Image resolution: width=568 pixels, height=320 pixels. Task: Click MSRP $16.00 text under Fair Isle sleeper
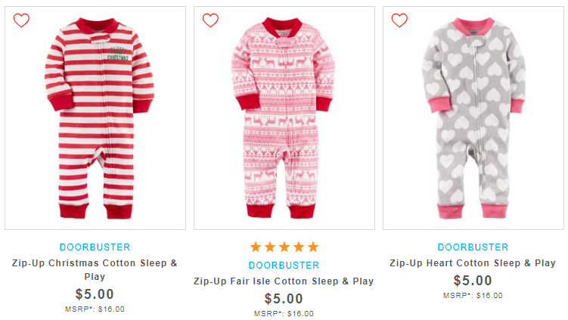(x=284, y=314)
